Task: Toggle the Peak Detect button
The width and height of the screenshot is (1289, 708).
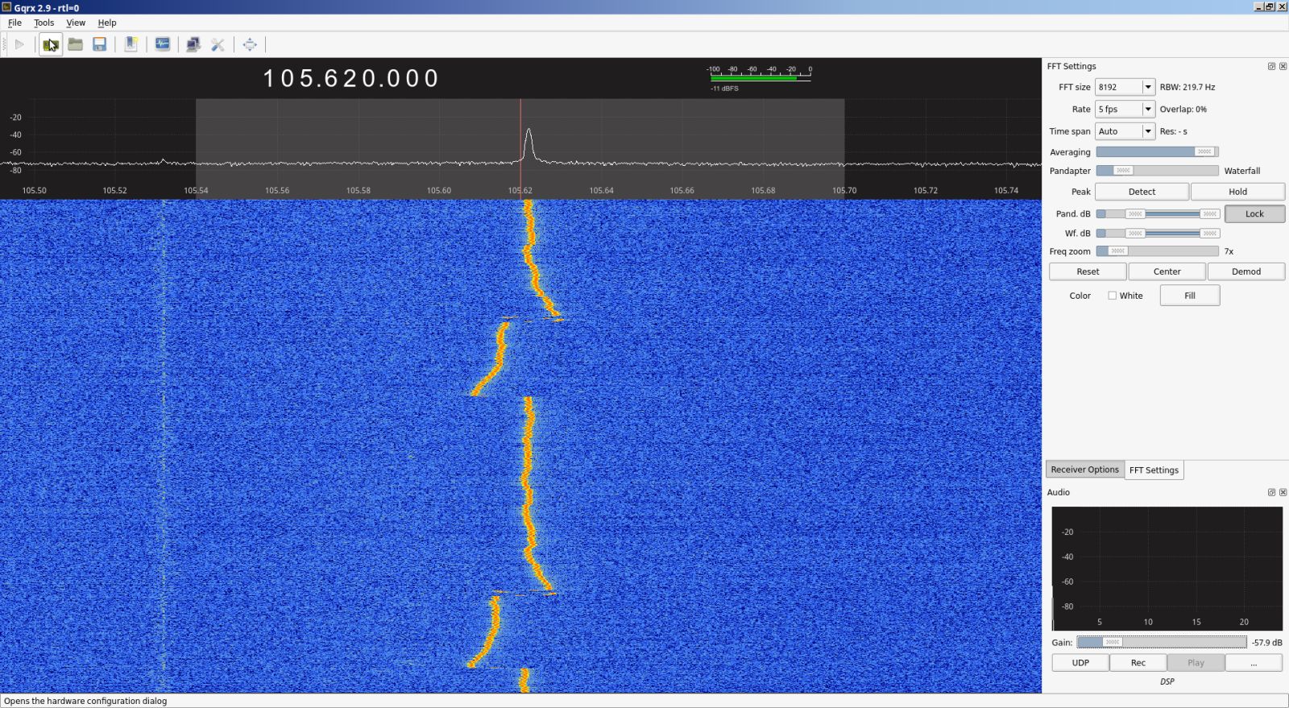Action: coord(1141,192)
